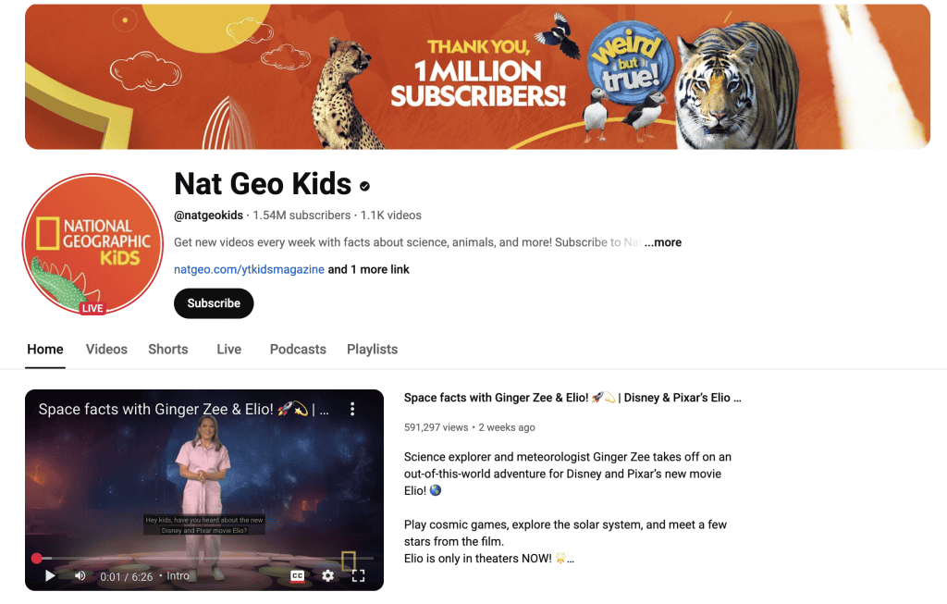Image resolution: width=947 pixels, height=604 pixels.
Task: Click the red video progress scrubber
Action: click(x=37, y=558)
